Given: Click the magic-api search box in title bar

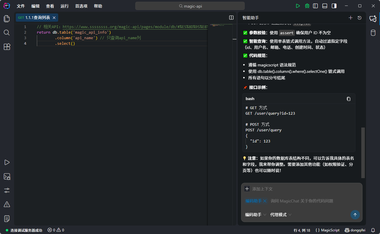Looking at the screenshot, I should (x=190, y=6).
